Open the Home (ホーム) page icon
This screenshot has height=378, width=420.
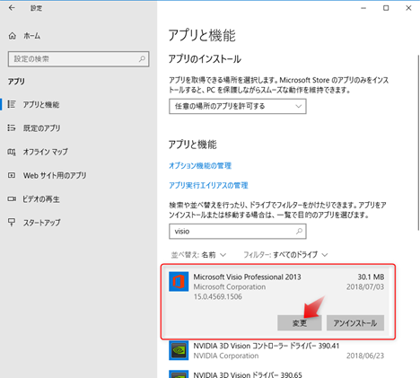point(13,36)
